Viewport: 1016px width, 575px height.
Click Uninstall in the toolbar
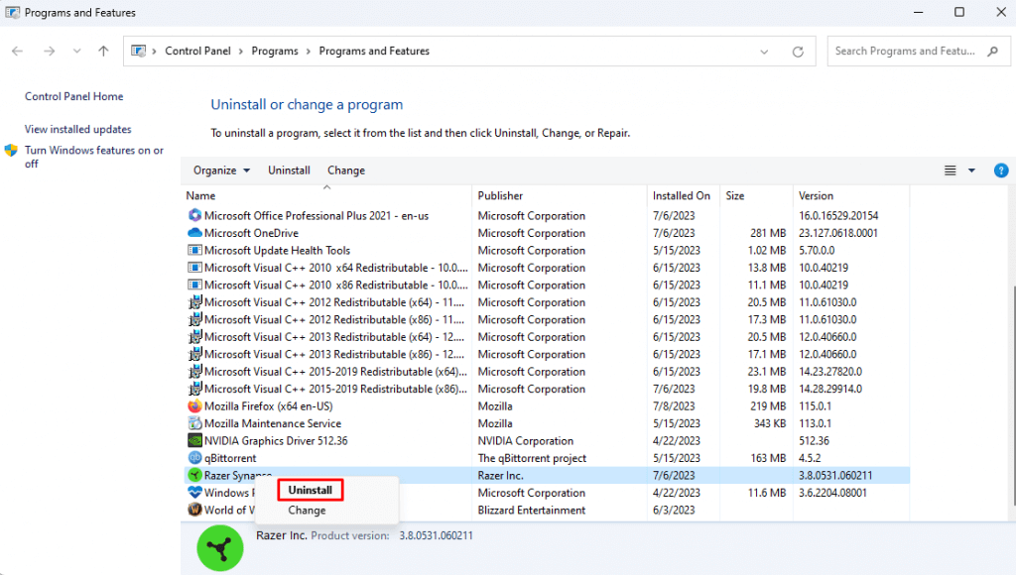coord(289,171)
